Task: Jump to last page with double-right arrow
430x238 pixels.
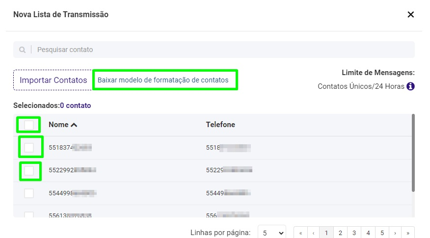Action: pos(408,233)
